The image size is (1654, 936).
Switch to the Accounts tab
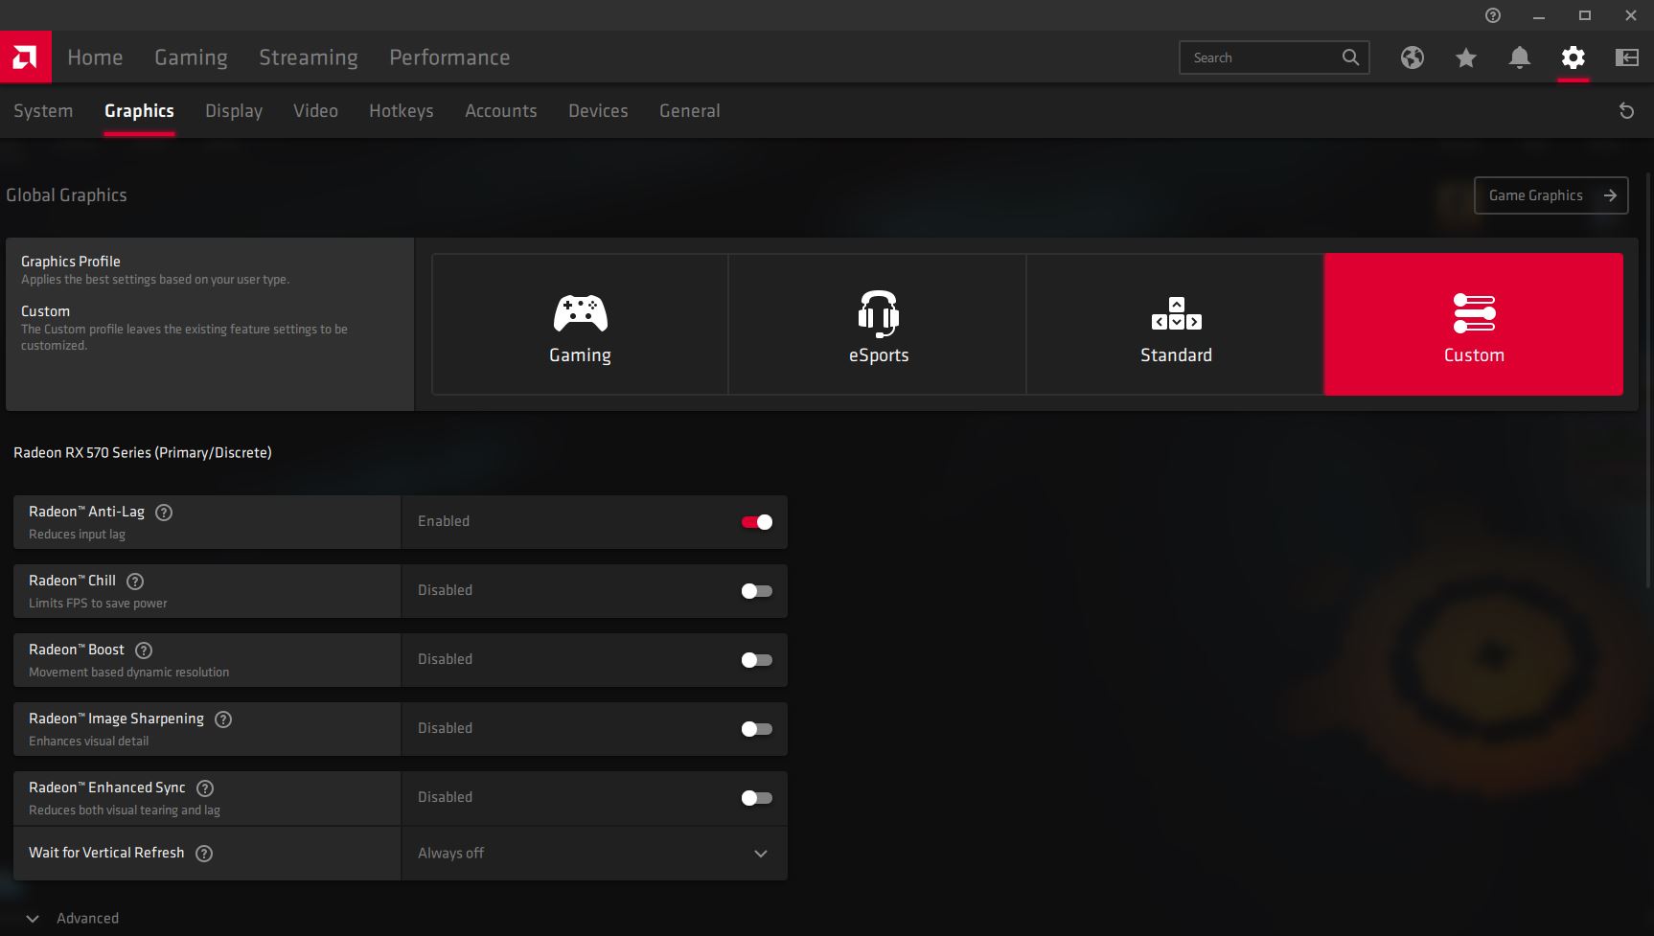point(501,111)
